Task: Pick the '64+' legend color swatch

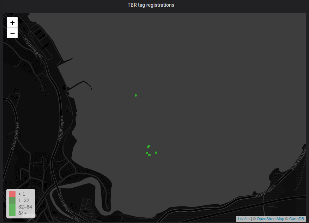Action: pyautogui.click(x=12, y=213)
